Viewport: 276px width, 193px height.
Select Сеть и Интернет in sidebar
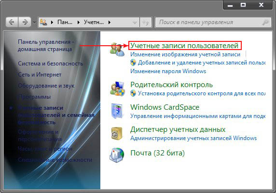point(40,75)
